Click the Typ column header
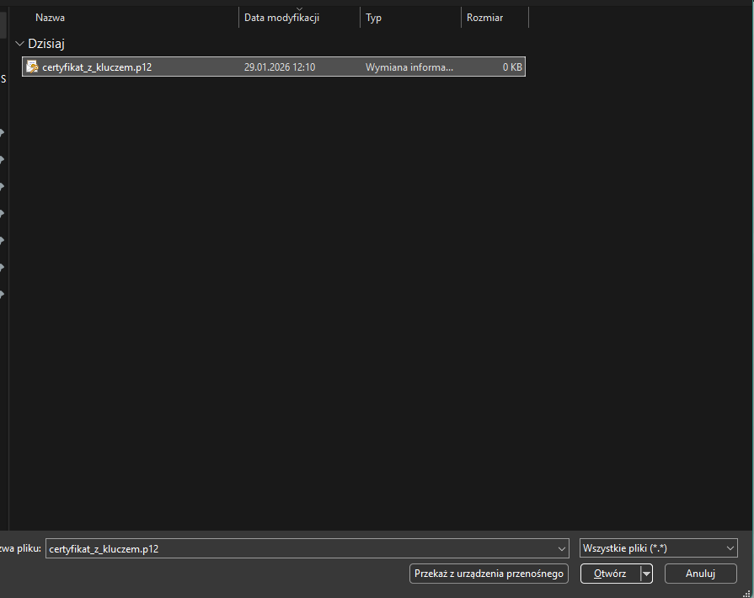The image size is (754, 598). click(374, 18)
